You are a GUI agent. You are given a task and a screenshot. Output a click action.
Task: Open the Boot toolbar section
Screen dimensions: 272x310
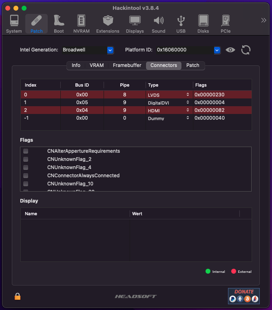(59, 24)
